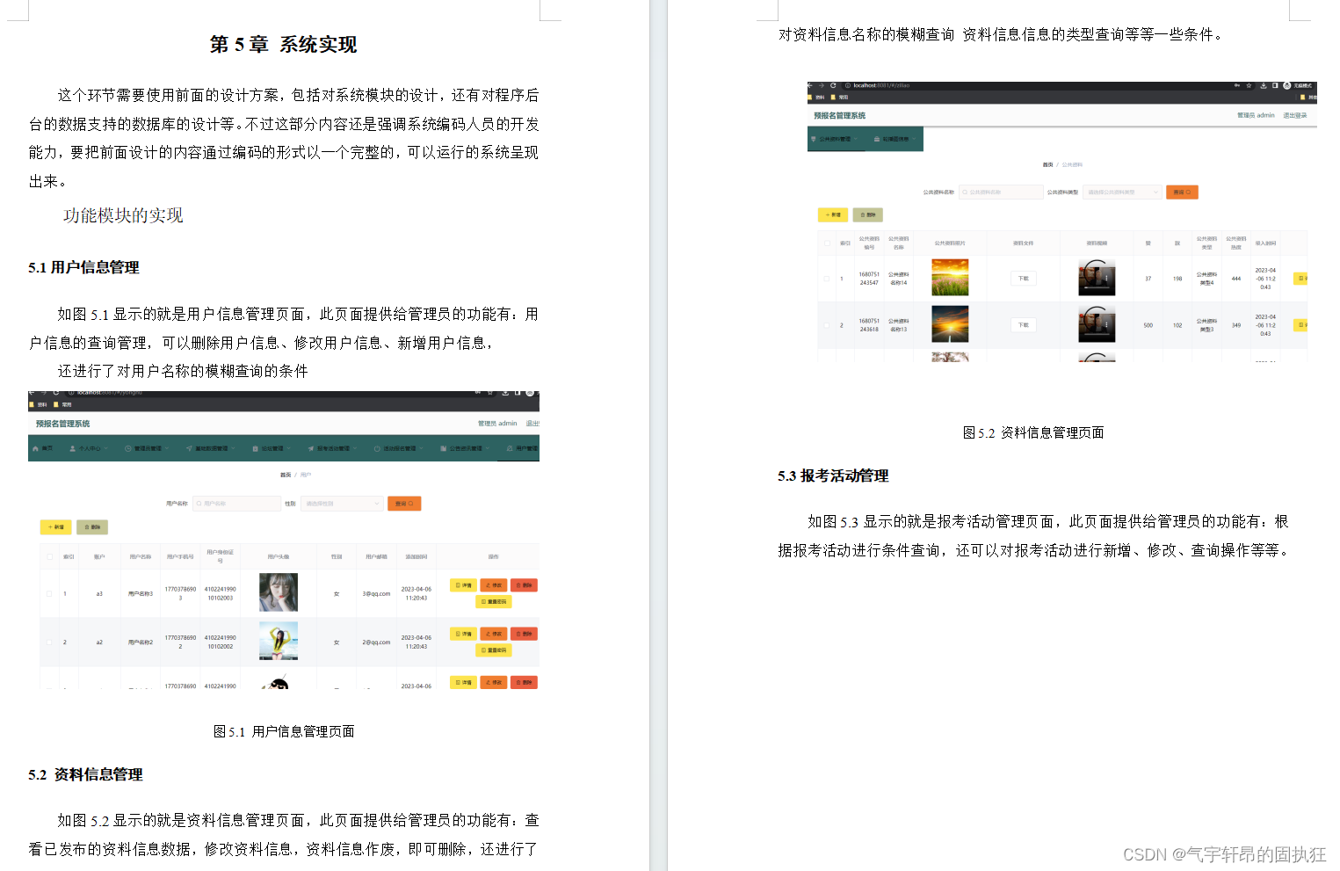Screen dimensions: 1340x871
Task: Expand 轮播图信息 menu in Figure 5.2 navbar
Action: coord(895,139)
